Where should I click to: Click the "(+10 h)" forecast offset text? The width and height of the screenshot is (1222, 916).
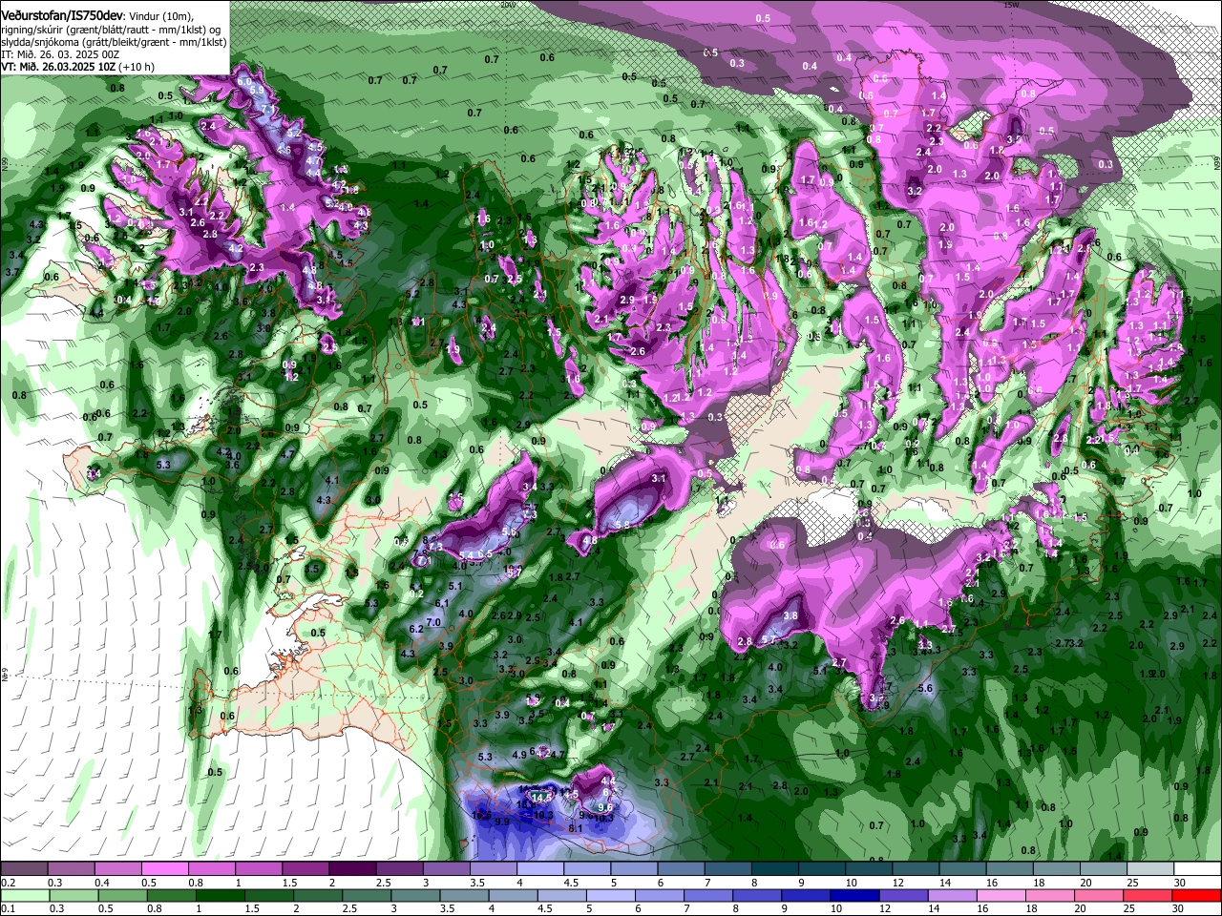coord(136,67)
